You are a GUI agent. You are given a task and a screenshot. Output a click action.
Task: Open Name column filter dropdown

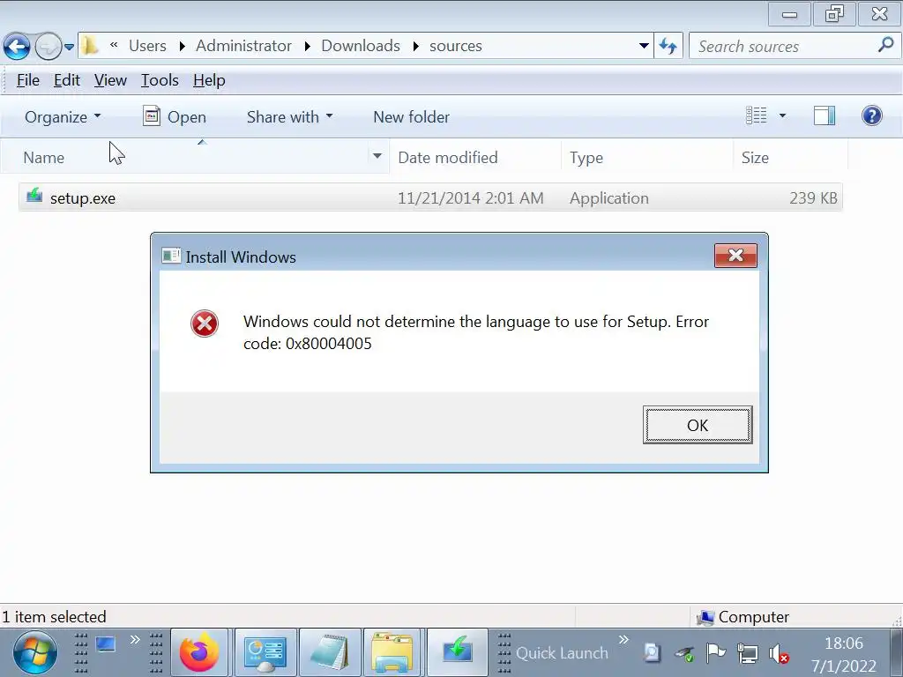tap(377, 156)
